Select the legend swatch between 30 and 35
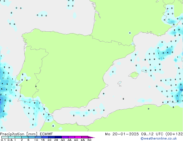The height and width of the screenshot is (141, 183). pos(65,137)
